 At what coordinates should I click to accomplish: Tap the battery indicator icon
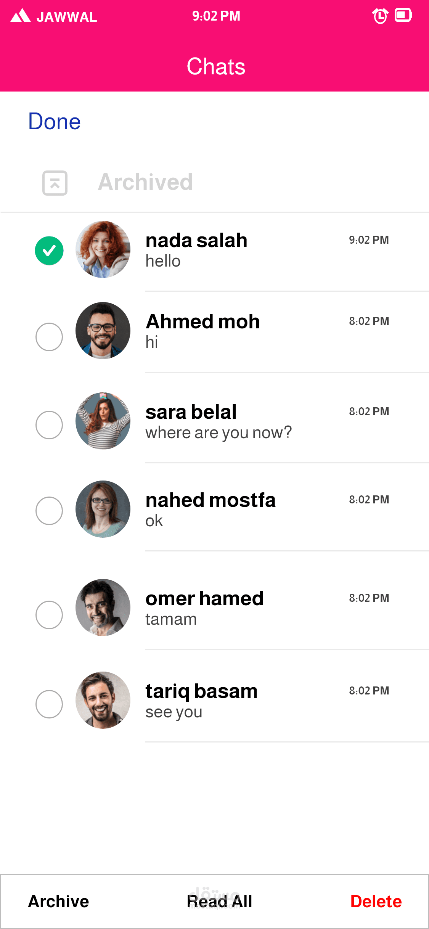403,16
